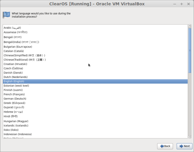Select Arabic language
This screenshot has width=194, height=152.
(95, 28)
